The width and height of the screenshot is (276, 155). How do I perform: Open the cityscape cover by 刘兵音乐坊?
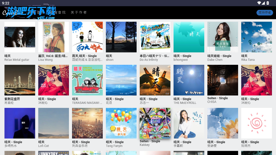tap(87, 123)
